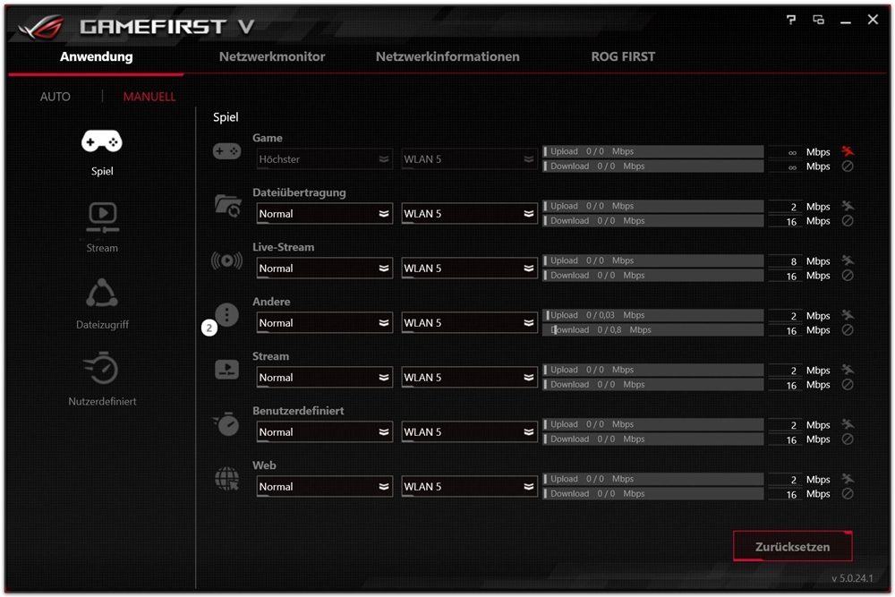The height and width of the screenshot is (597, 895).
Task: Expand Stream row priority dropdown
Action: pos(324,377)
